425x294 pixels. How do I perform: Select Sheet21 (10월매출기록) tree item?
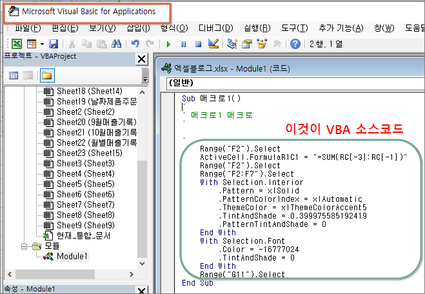coord(97,133)
